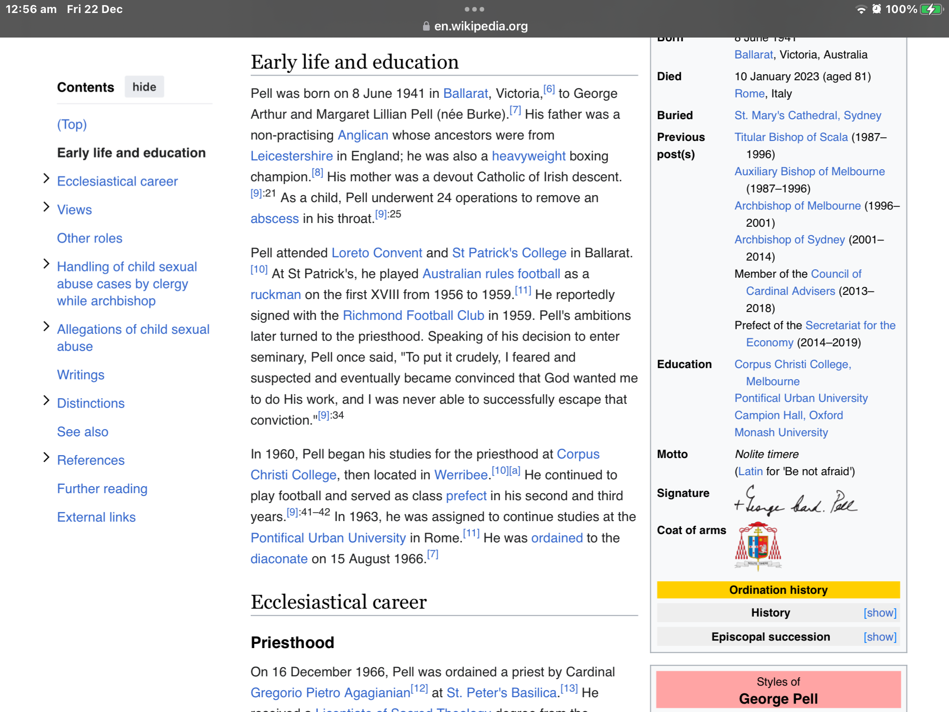
Task: Open the coat of arms image
Action: pos(758,546)
